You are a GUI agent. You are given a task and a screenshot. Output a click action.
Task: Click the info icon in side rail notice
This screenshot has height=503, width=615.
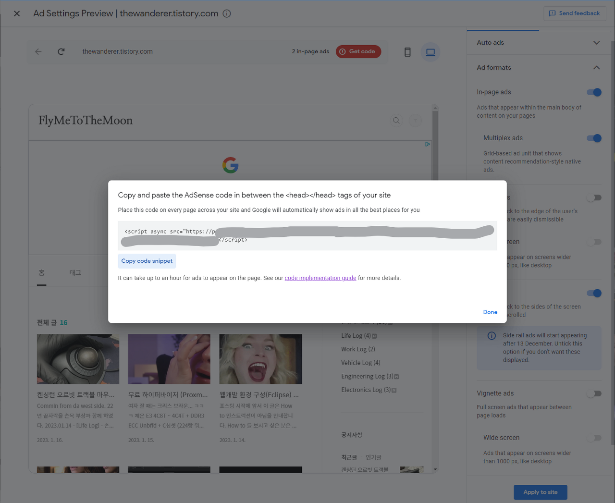point(492,336)
